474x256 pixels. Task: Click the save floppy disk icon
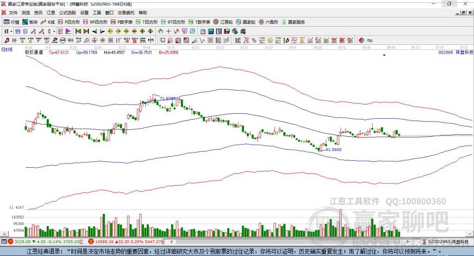coord(227,31)
